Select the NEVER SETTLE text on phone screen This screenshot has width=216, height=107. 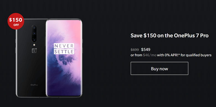click(x=64, y=49)
